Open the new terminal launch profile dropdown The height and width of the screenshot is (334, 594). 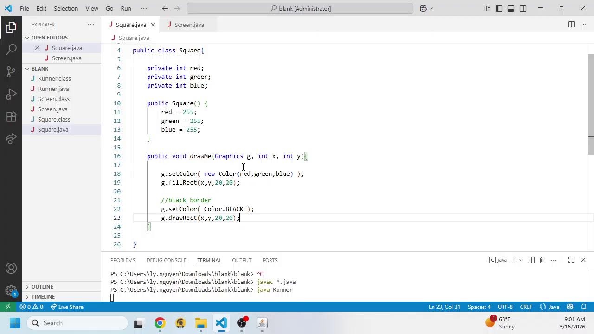pyautogui.click(x=521, y=260)
